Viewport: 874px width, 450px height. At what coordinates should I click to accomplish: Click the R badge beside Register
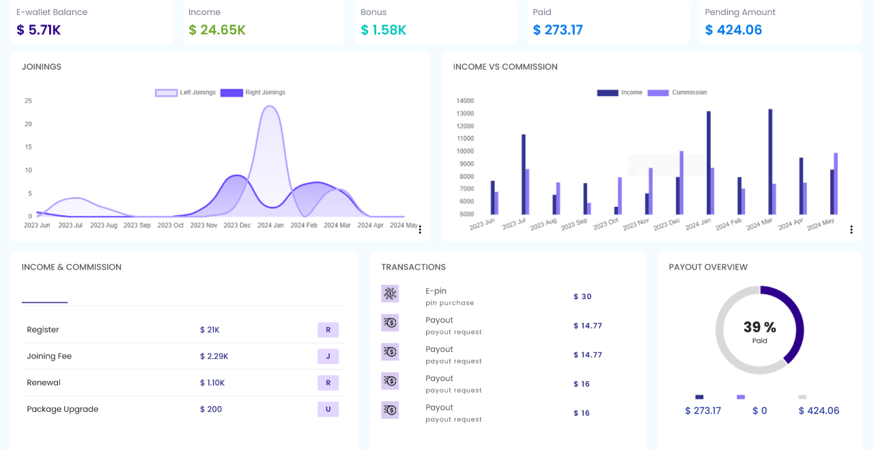click(328, 330)
